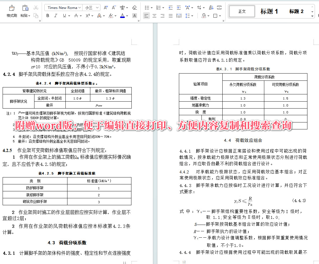Image resolution: width=319 pixels, height=264 pixels.
Task: Click the Cut scissors icon
Action: (x=36, y=8)
